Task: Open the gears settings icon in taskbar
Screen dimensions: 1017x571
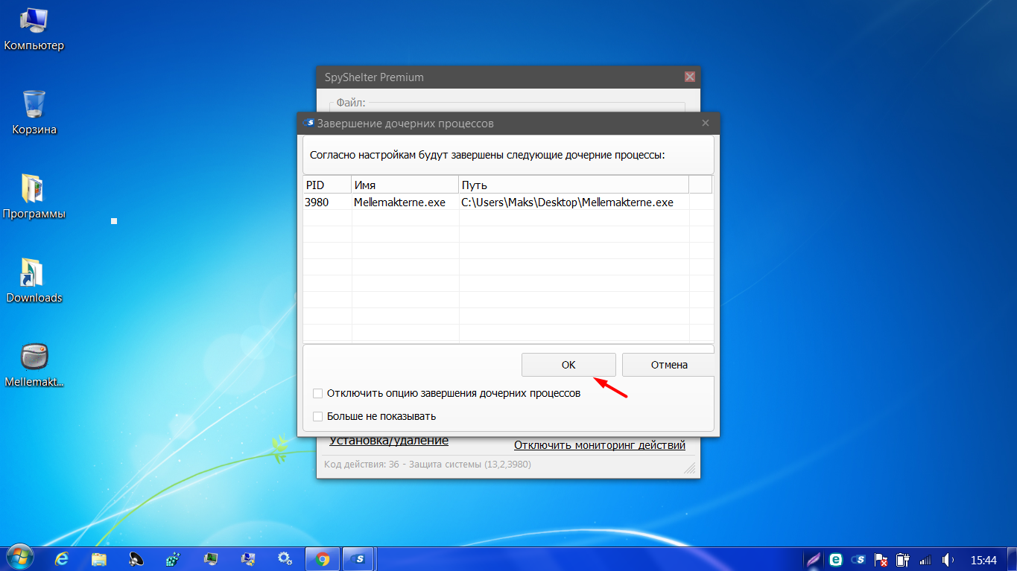Action: click(x=284, y=558)
